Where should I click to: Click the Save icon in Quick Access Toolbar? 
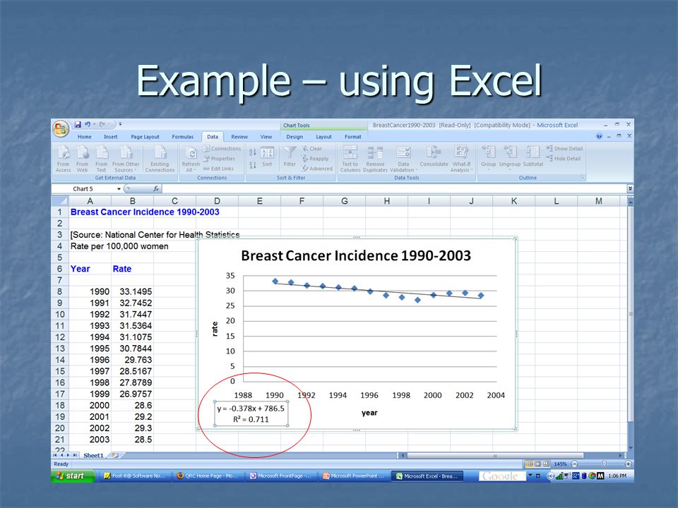click(x=78, y=124)
